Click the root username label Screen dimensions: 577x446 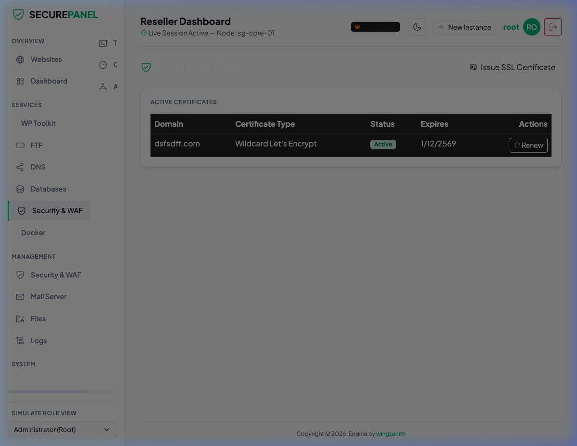[511, 27]
